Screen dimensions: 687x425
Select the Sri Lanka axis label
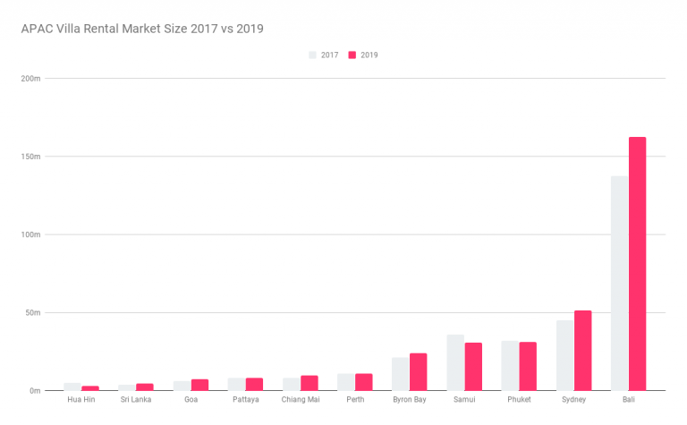click(x=136, y=400)
